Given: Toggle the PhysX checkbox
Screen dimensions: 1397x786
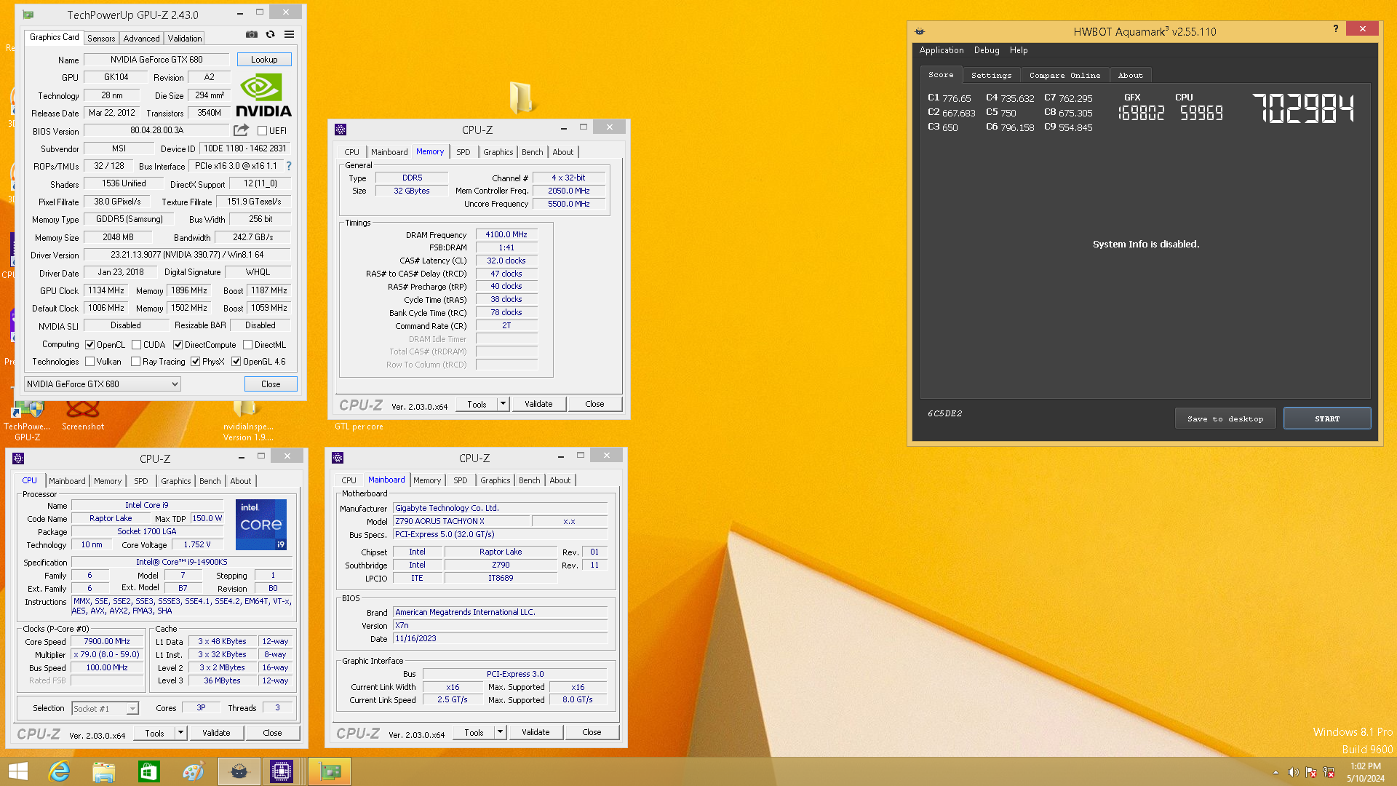Looking at the screenshot, I should click(x=195, y=362).
